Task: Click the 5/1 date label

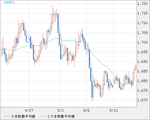Action: tap(61, 110)
